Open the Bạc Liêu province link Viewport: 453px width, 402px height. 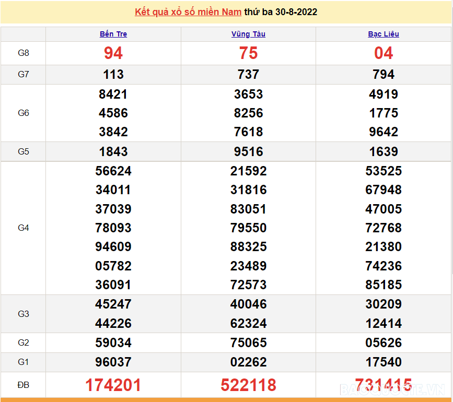384,34
